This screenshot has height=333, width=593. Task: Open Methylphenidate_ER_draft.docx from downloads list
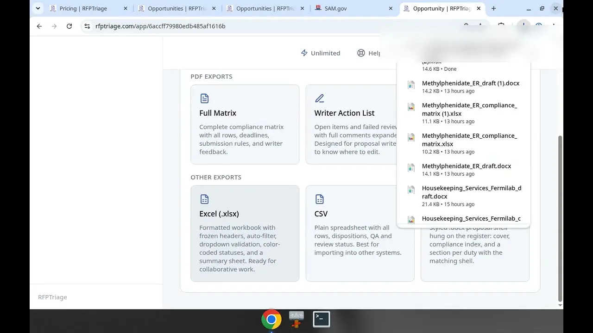[x=463, y=170]
